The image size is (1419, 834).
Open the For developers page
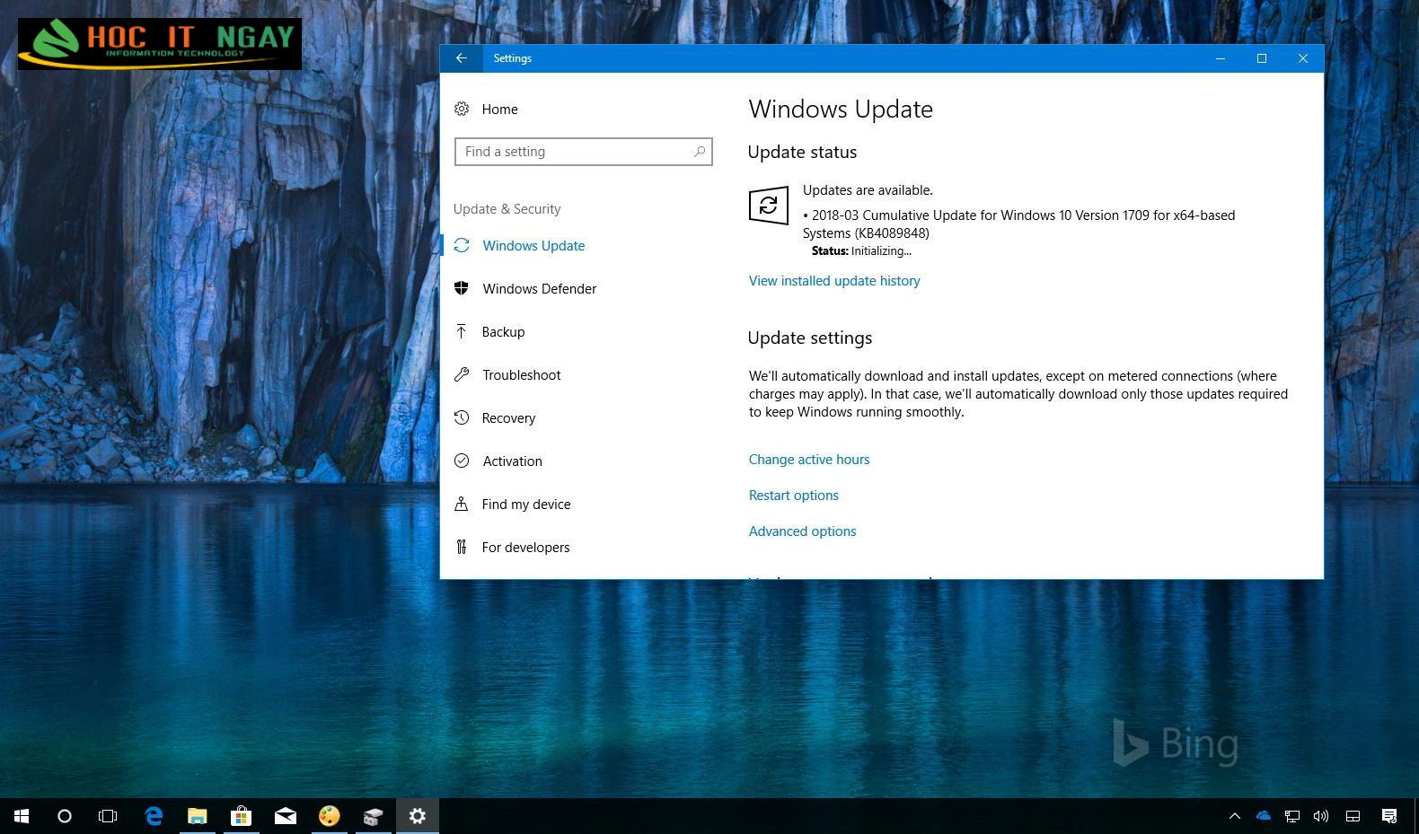pyautogui.click(x=525, y=548)
